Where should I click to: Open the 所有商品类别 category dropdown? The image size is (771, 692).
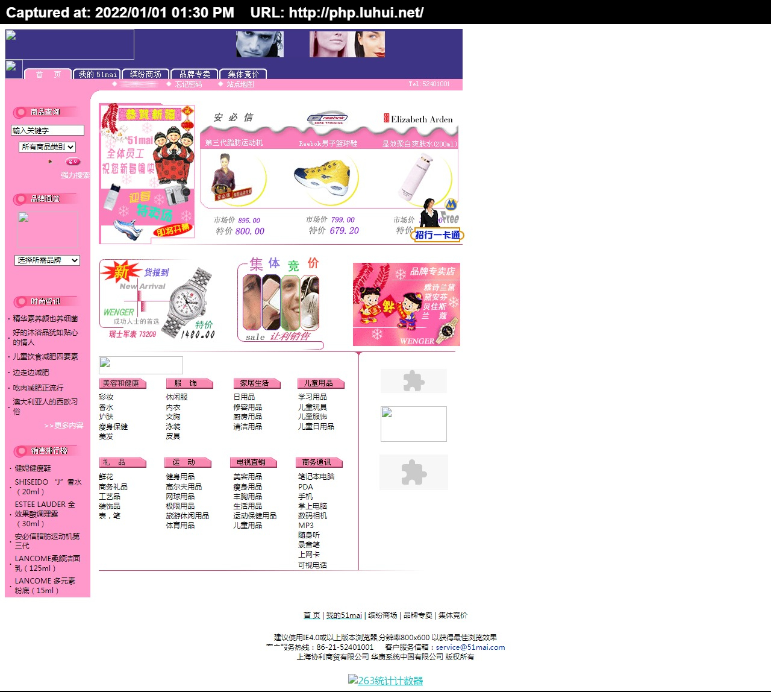point(48,147)
